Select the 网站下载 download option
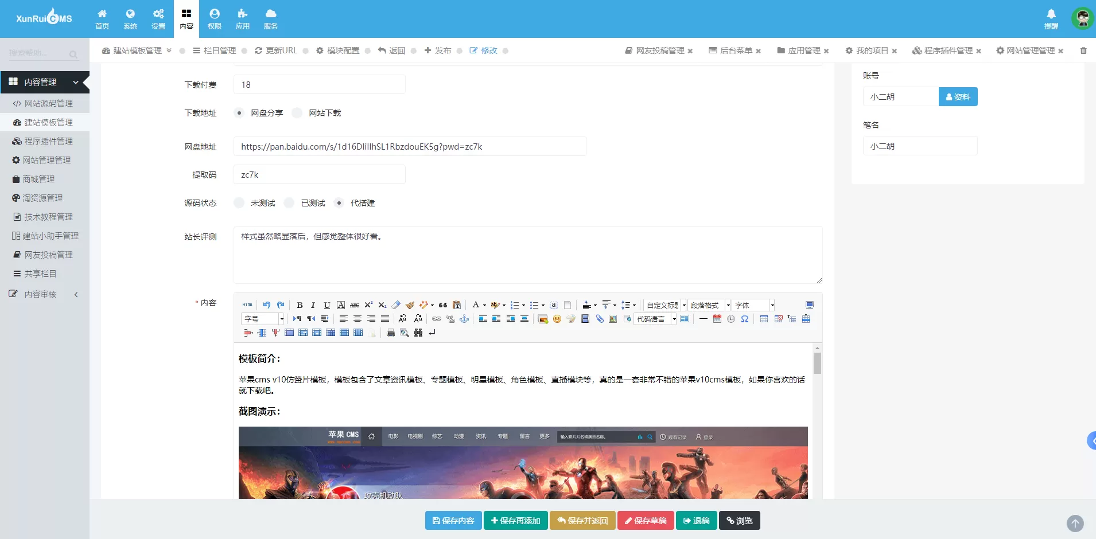The height and width of the screenshot is (539, 1096). click(297, 113)
